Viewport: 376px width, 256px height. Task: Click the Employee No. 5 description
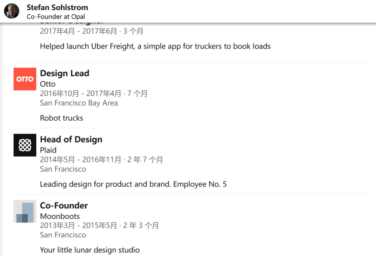tap(133, 184)
